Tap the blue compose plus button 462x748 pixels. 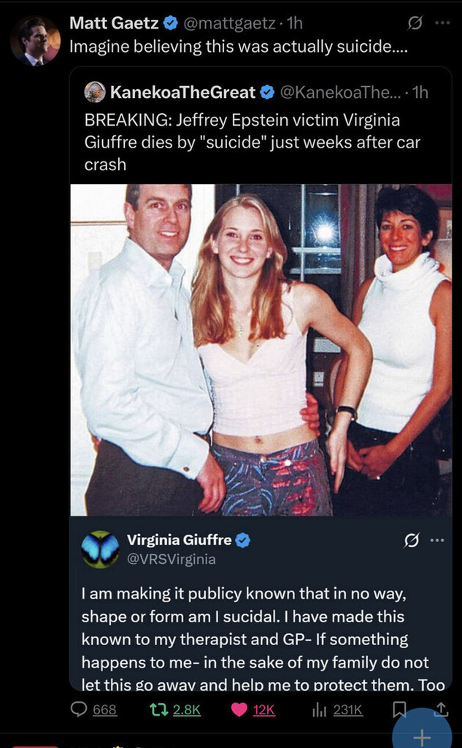pos(421,728)
